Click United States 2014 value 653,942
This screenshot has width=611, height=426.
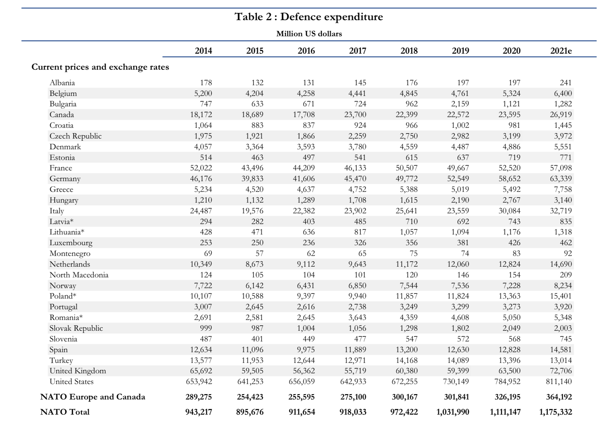pyautogui.click(x=199, y=382)
